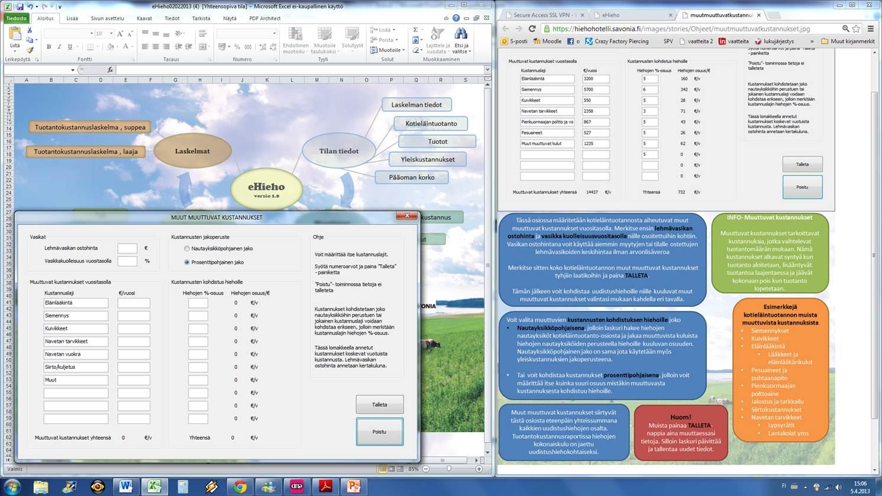882x496 pixels.
Task: Click the zoom out minus button in Excel
Action: tap(426, 469)
